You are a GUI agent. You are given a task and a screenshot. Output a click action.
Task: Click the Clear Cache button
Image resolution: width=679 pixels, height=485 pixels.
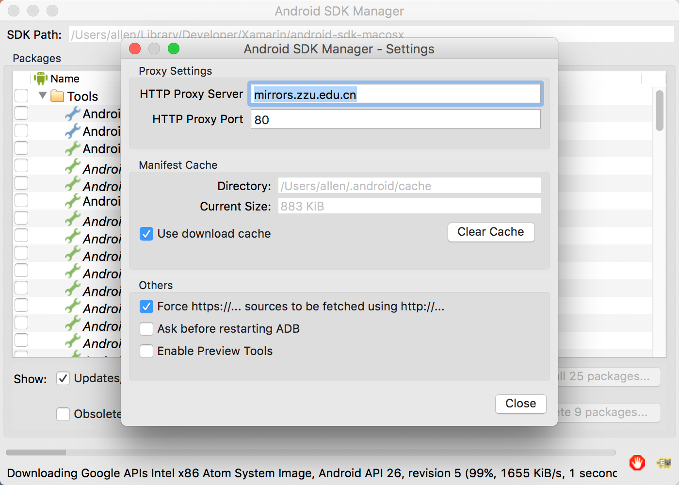(491, 232)
